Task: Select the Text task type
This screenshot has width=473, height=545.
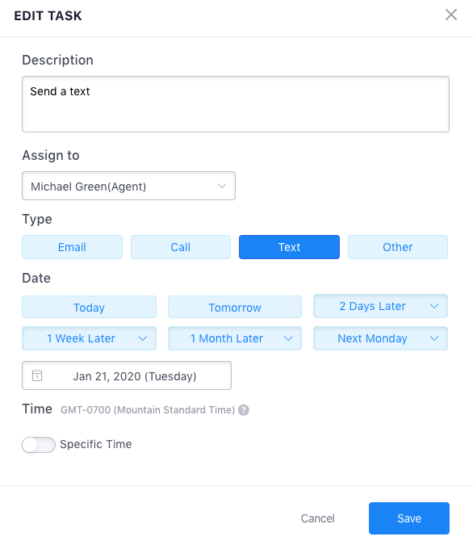Action: point(289,247)
